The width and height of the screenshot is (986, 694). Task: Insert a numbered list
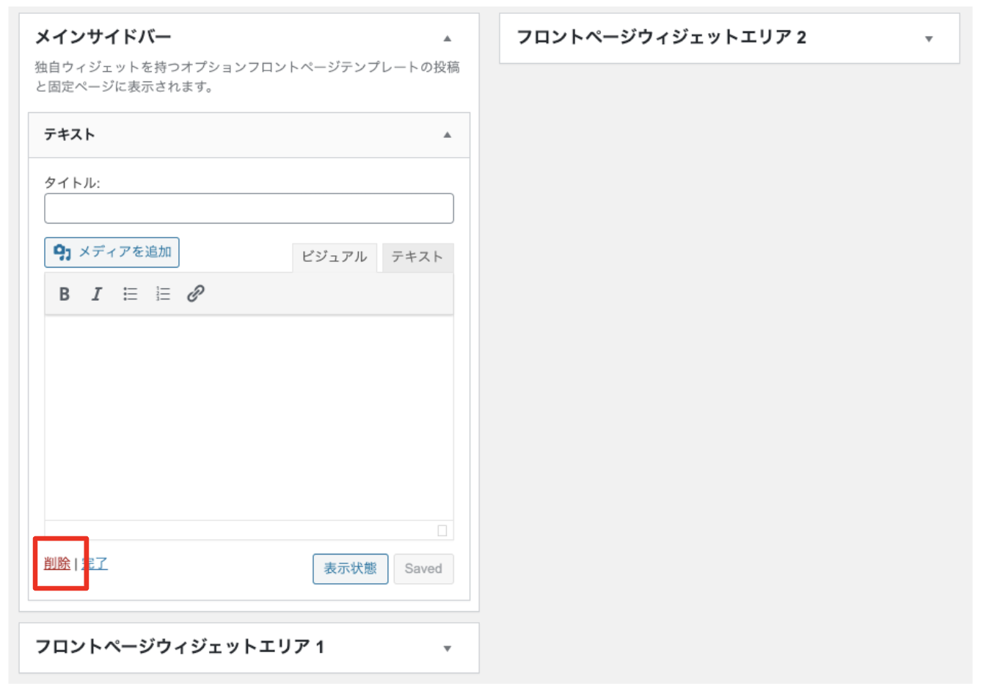[x=163, y=294]
